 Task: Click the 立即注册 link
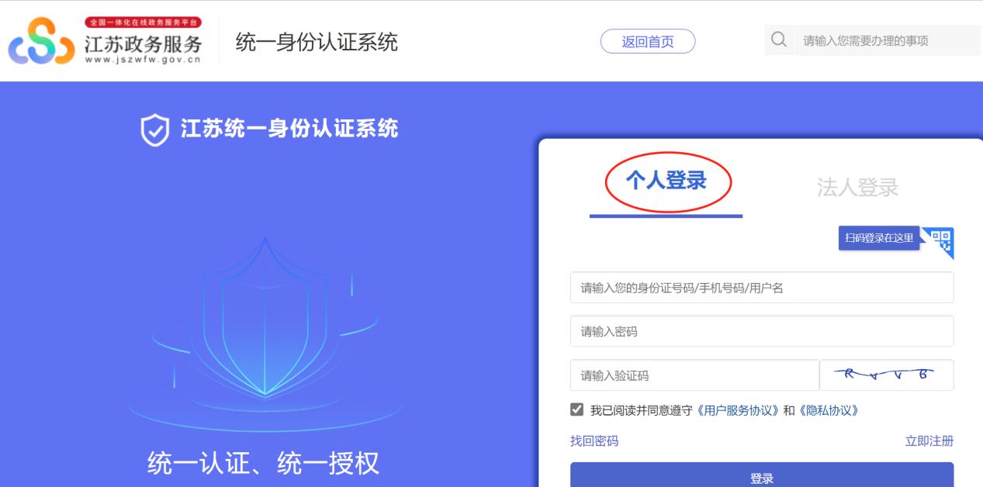[x=929, y=440]
